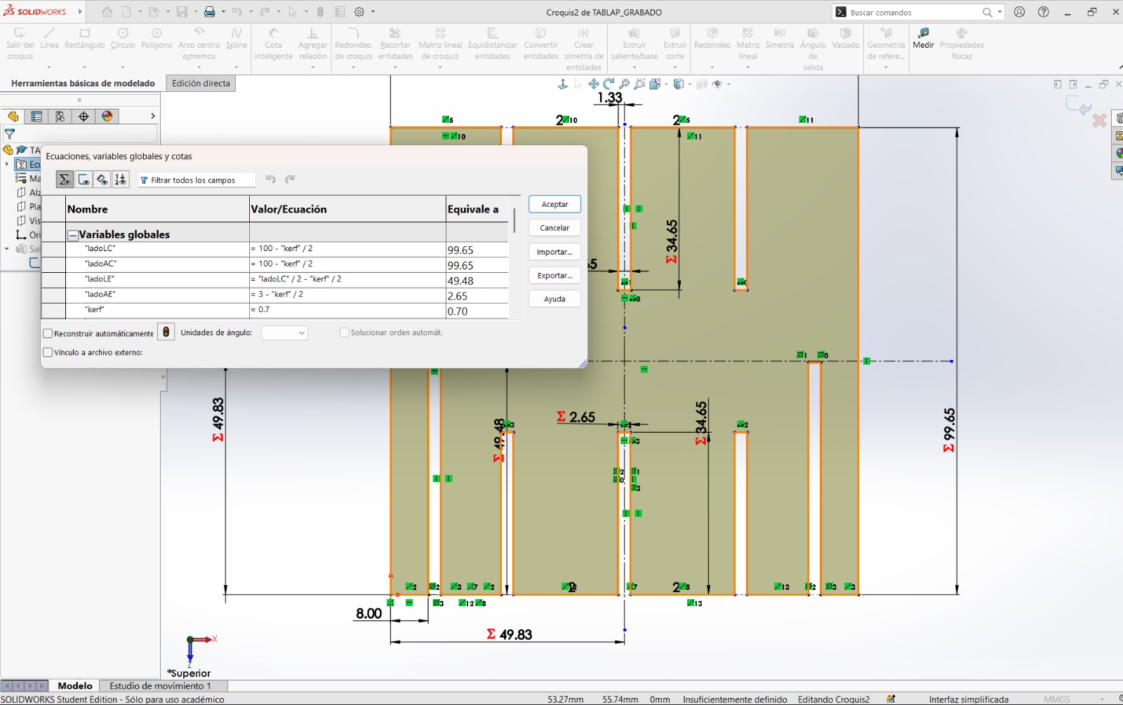The image size is (1123, 705).
Task: Open the Unidades de ángulo dropdown
Action: [x=284, y=333]
